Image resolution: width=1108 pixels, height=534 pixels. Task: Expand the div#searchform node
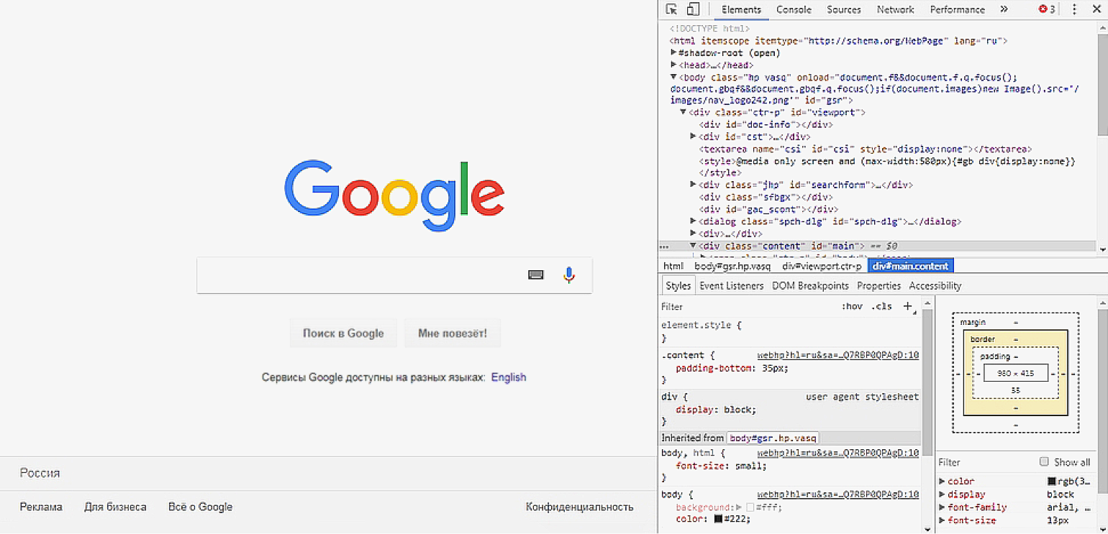[x=694, y=185]
